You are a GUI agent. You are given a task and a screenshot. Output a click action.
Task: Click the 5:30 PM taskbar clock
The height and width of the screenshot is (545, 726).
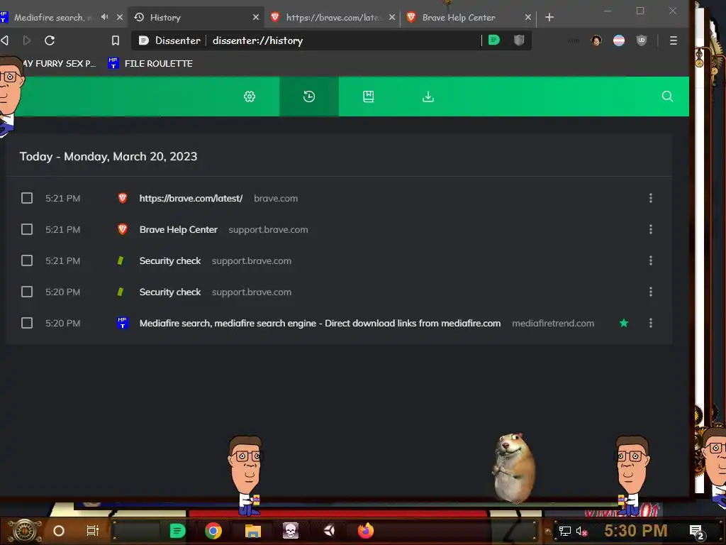point(636,531)
